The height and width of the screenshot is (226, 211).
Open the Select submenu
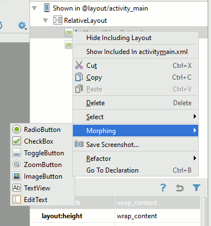(x=136, y=117)
